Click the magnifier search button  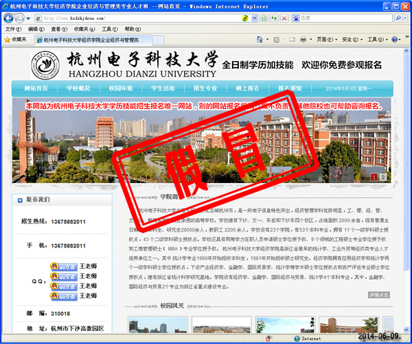click(398, 18)
